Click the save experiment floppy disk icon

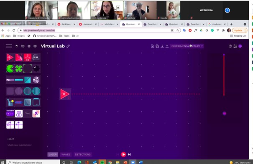157,46
